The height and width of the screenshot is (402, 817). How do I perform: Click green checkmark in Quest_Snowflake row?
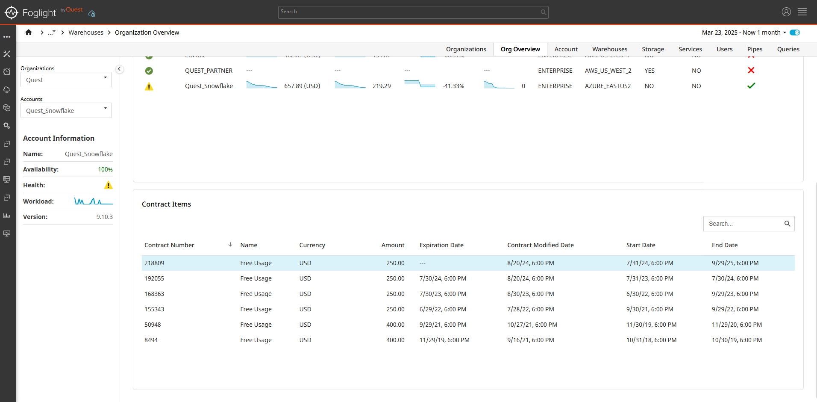click(x=751, y=86)
